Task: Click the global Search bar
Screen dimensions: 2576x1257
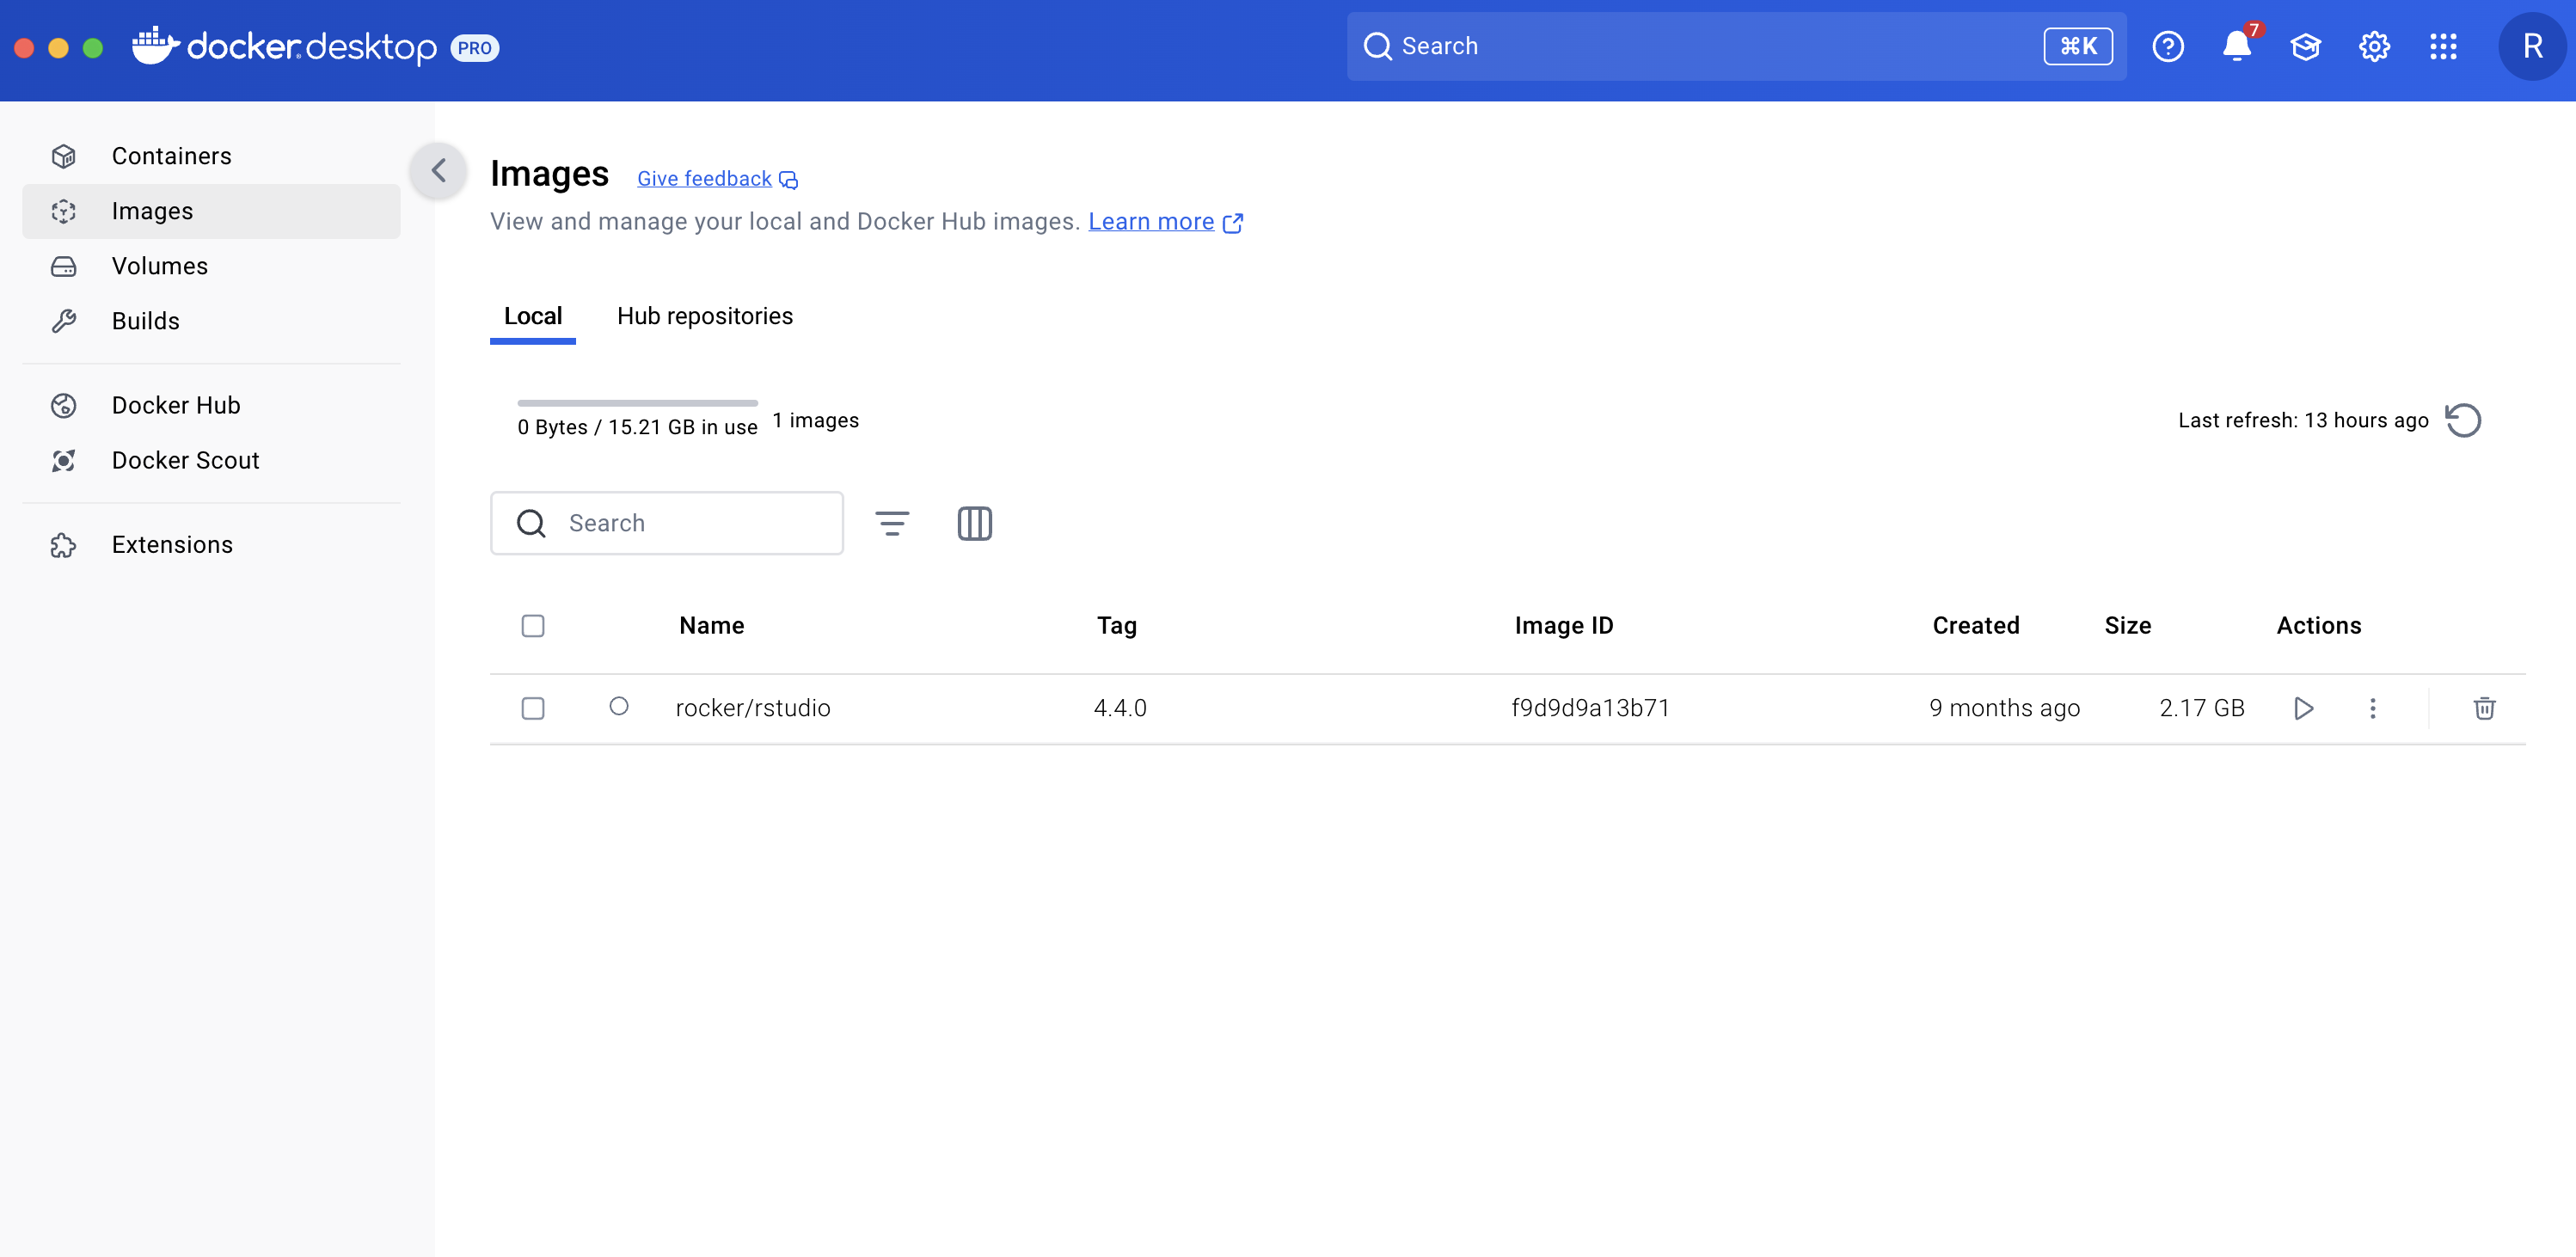Action: click(x=1736, y=46)
